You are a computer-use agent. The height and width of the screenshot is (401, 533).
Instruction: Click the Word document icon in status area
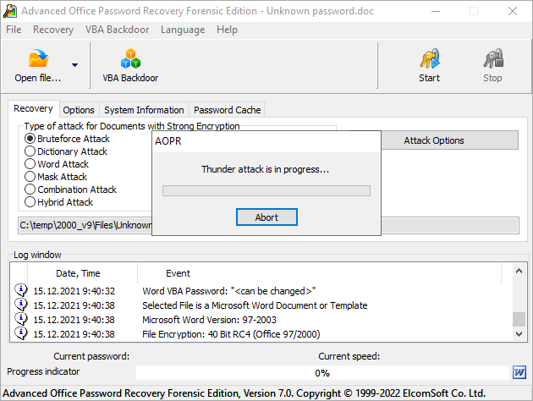(519, 372)
